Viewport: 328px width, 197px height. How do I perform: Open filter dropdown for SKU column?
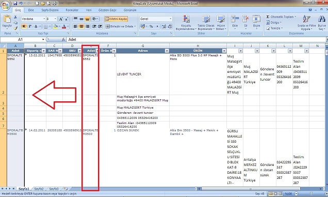pos(79,51)
